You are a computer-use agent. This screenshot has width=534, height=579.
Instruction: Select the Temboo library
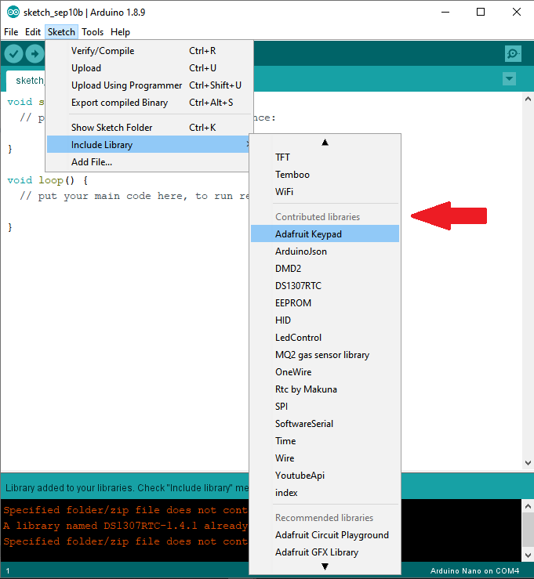pyautogui.click(x=325, y=175)
